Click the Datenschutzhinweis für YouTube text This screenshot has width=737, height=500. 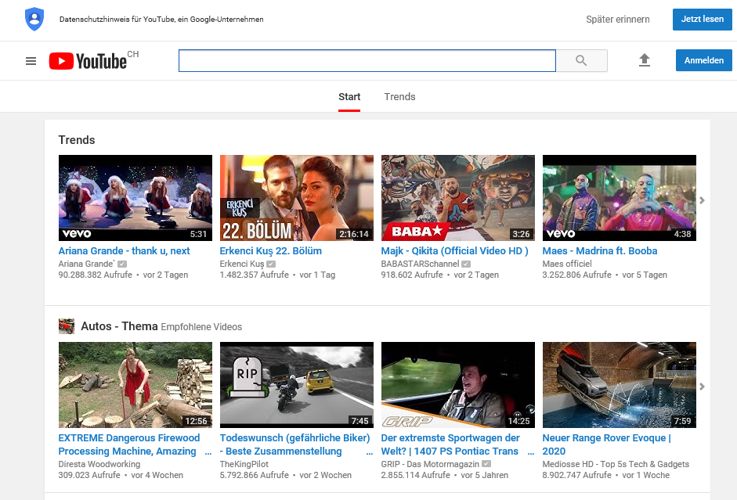(161, 20)
